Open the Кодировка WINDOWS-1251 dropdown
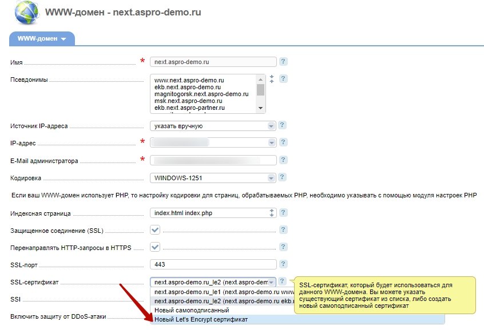The height and width of the screenshot is (333, 484). click(271, 178)
